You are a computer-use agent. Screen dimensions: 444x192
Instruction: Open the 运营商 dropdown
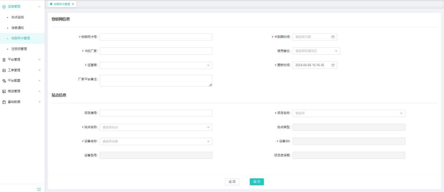click(156, 65)
